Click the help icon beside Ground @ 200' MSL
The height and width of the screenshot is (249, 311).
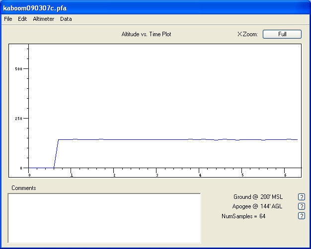[x=302, y=197]
